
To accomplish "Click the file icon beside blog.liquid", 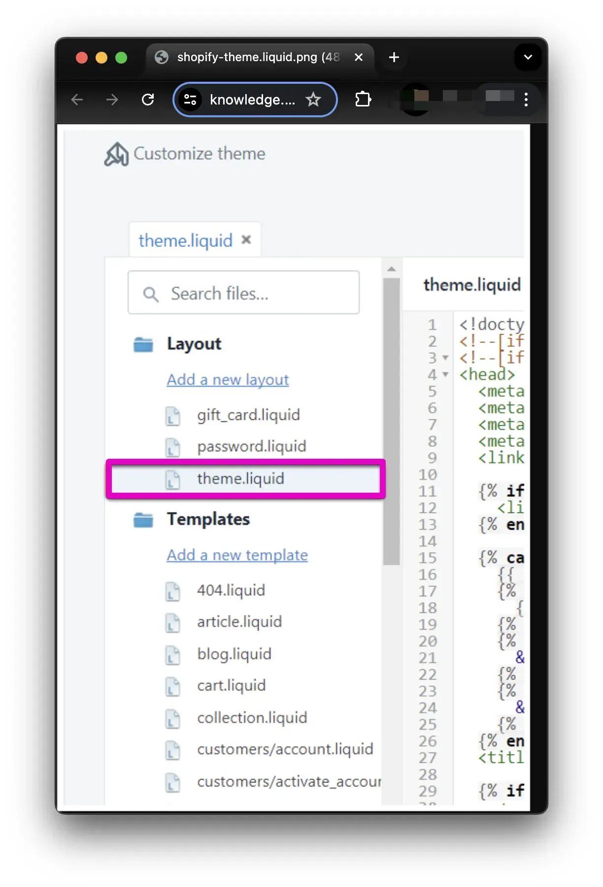I will click(x=172, y=655).
